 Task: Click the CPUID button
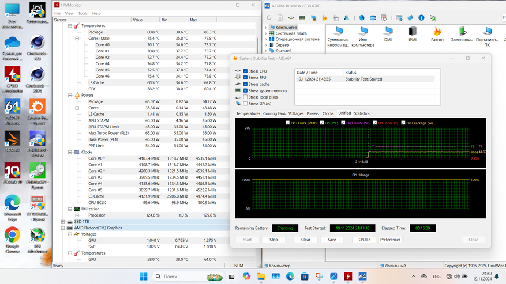tap(364, 240)
